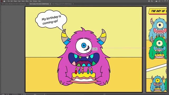Click the Illustrator home icon

(4, 1)
